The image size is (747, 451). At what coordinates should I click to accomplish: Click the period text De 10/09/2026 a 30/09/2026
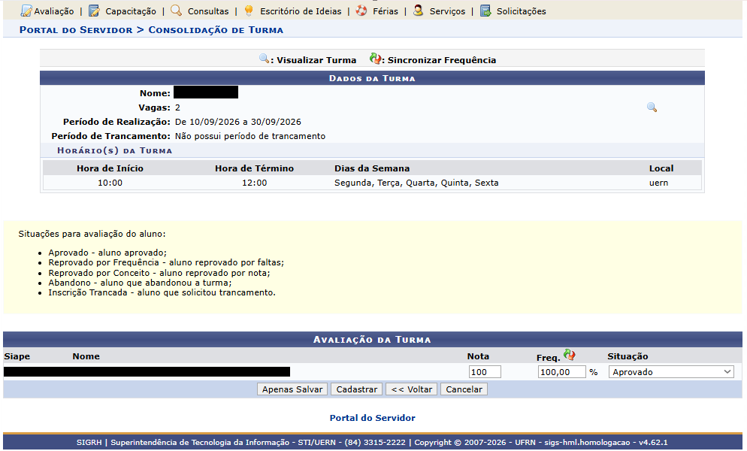pyautogui.click(x=238, y=122)
